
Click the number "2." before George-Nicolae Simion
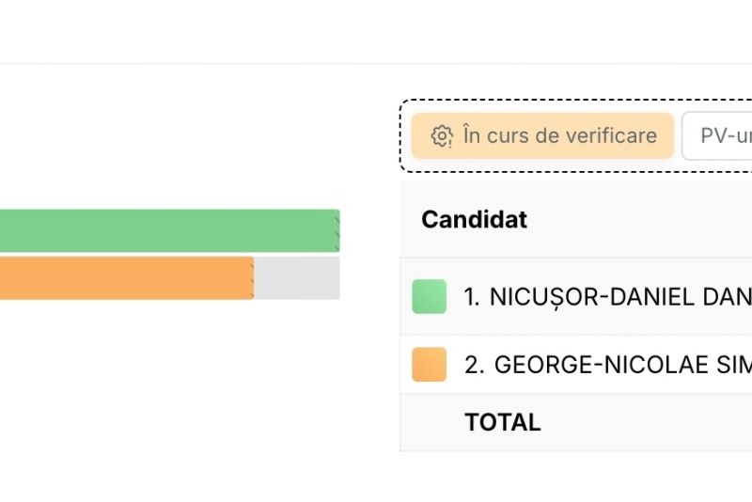coord(475,365)
